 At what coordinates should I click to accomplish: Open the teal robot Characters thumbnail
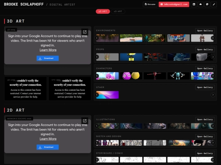(178, 76)
